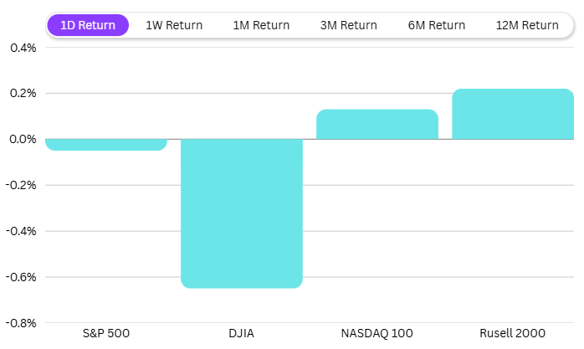Switch to the 1W Return tab
This screenshot has height=349, width=584.
tap(174, 25)
